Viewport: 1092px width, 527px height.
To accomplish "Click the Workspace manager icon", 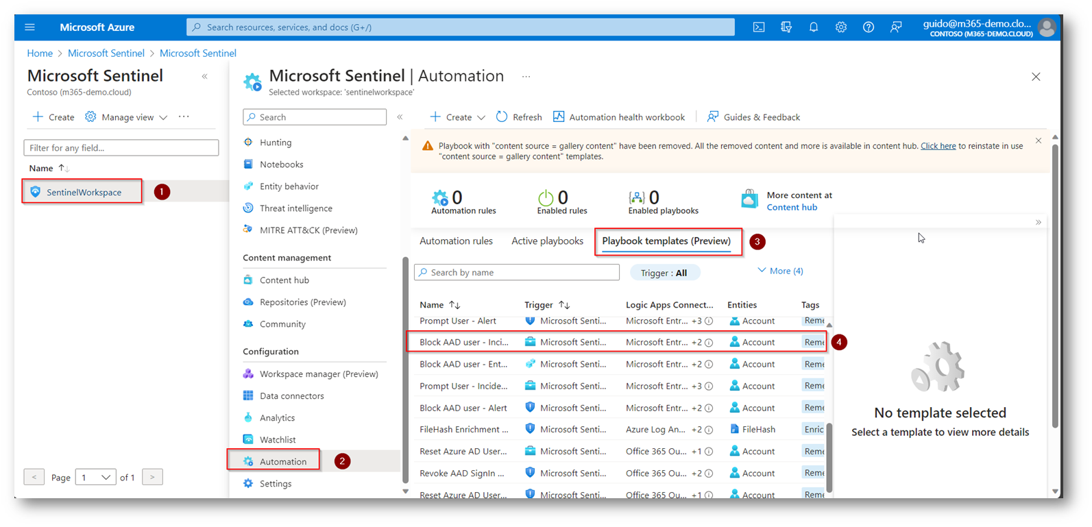I will (x=248, y=374).
